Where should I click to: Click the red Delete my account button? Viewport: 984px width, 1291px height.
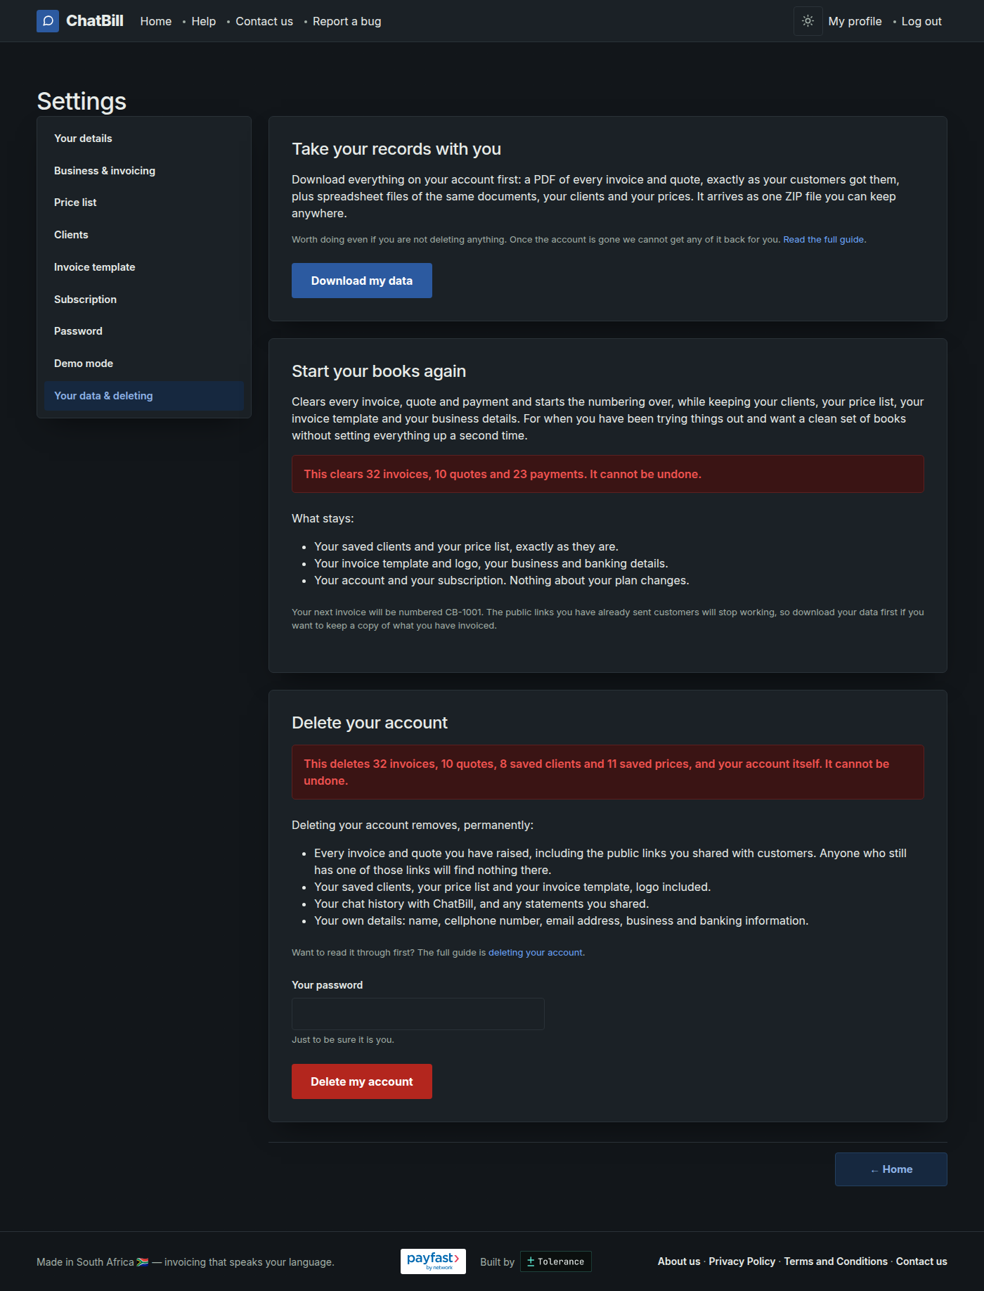(x=362, y=1081)
